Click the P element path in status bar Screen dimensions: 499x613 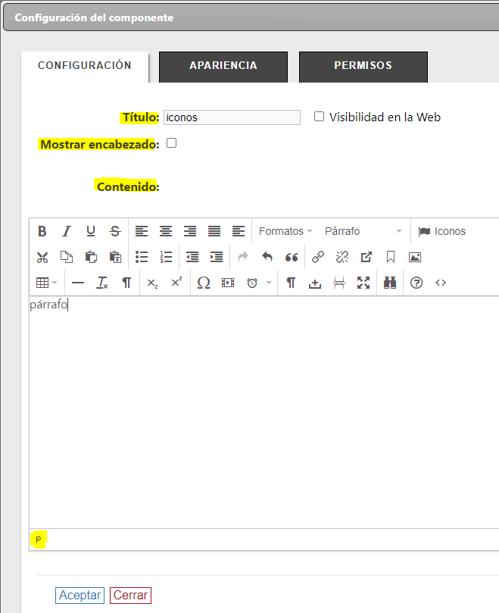pyautogui.click(x=39, y=540)
